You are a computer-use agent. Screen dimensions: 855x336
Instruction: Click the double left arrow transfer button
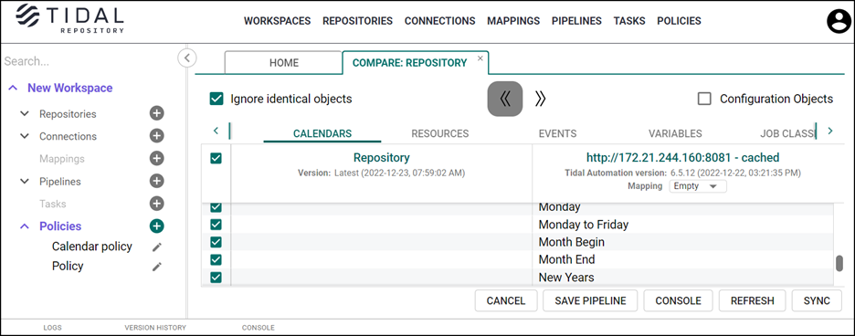coord(505,99)
